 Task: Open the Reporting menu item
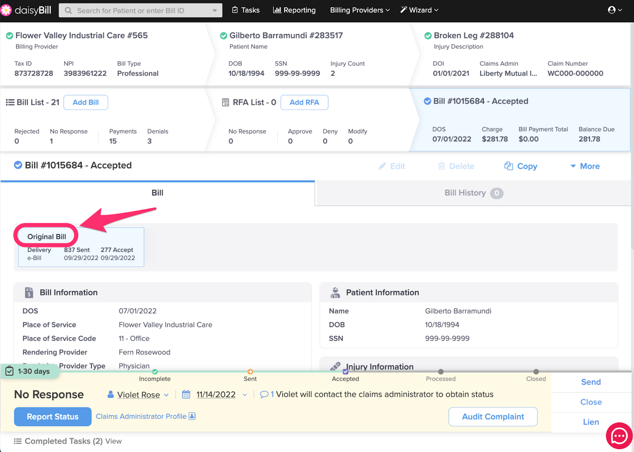[x=294, y=10]
